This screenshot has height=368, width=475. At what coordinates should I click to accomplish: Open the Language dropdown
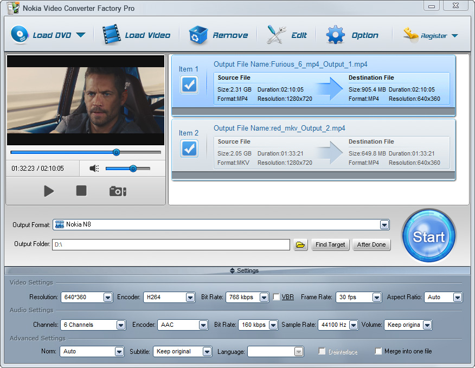coord(299,352)
